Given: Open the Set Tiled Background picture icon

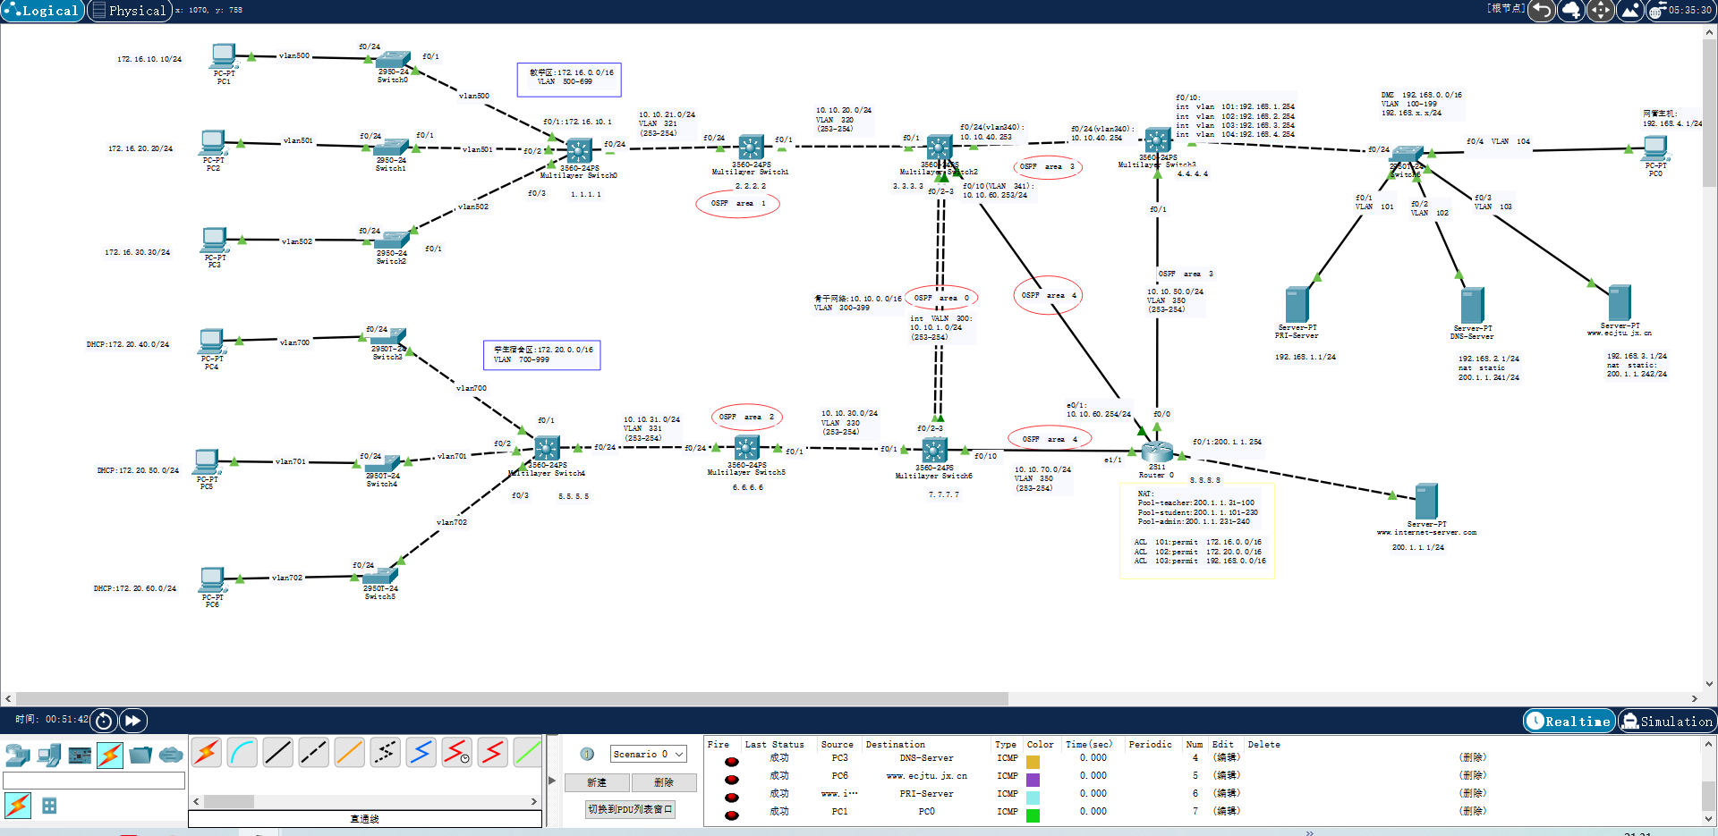Looking at the screenshot, I should tap(1630, 11).
